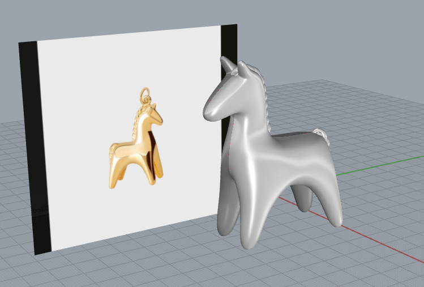Select the gray horse's nearest front leg
Image resolution: width=424 pixels, height=287 pixels.
(256, 224)
